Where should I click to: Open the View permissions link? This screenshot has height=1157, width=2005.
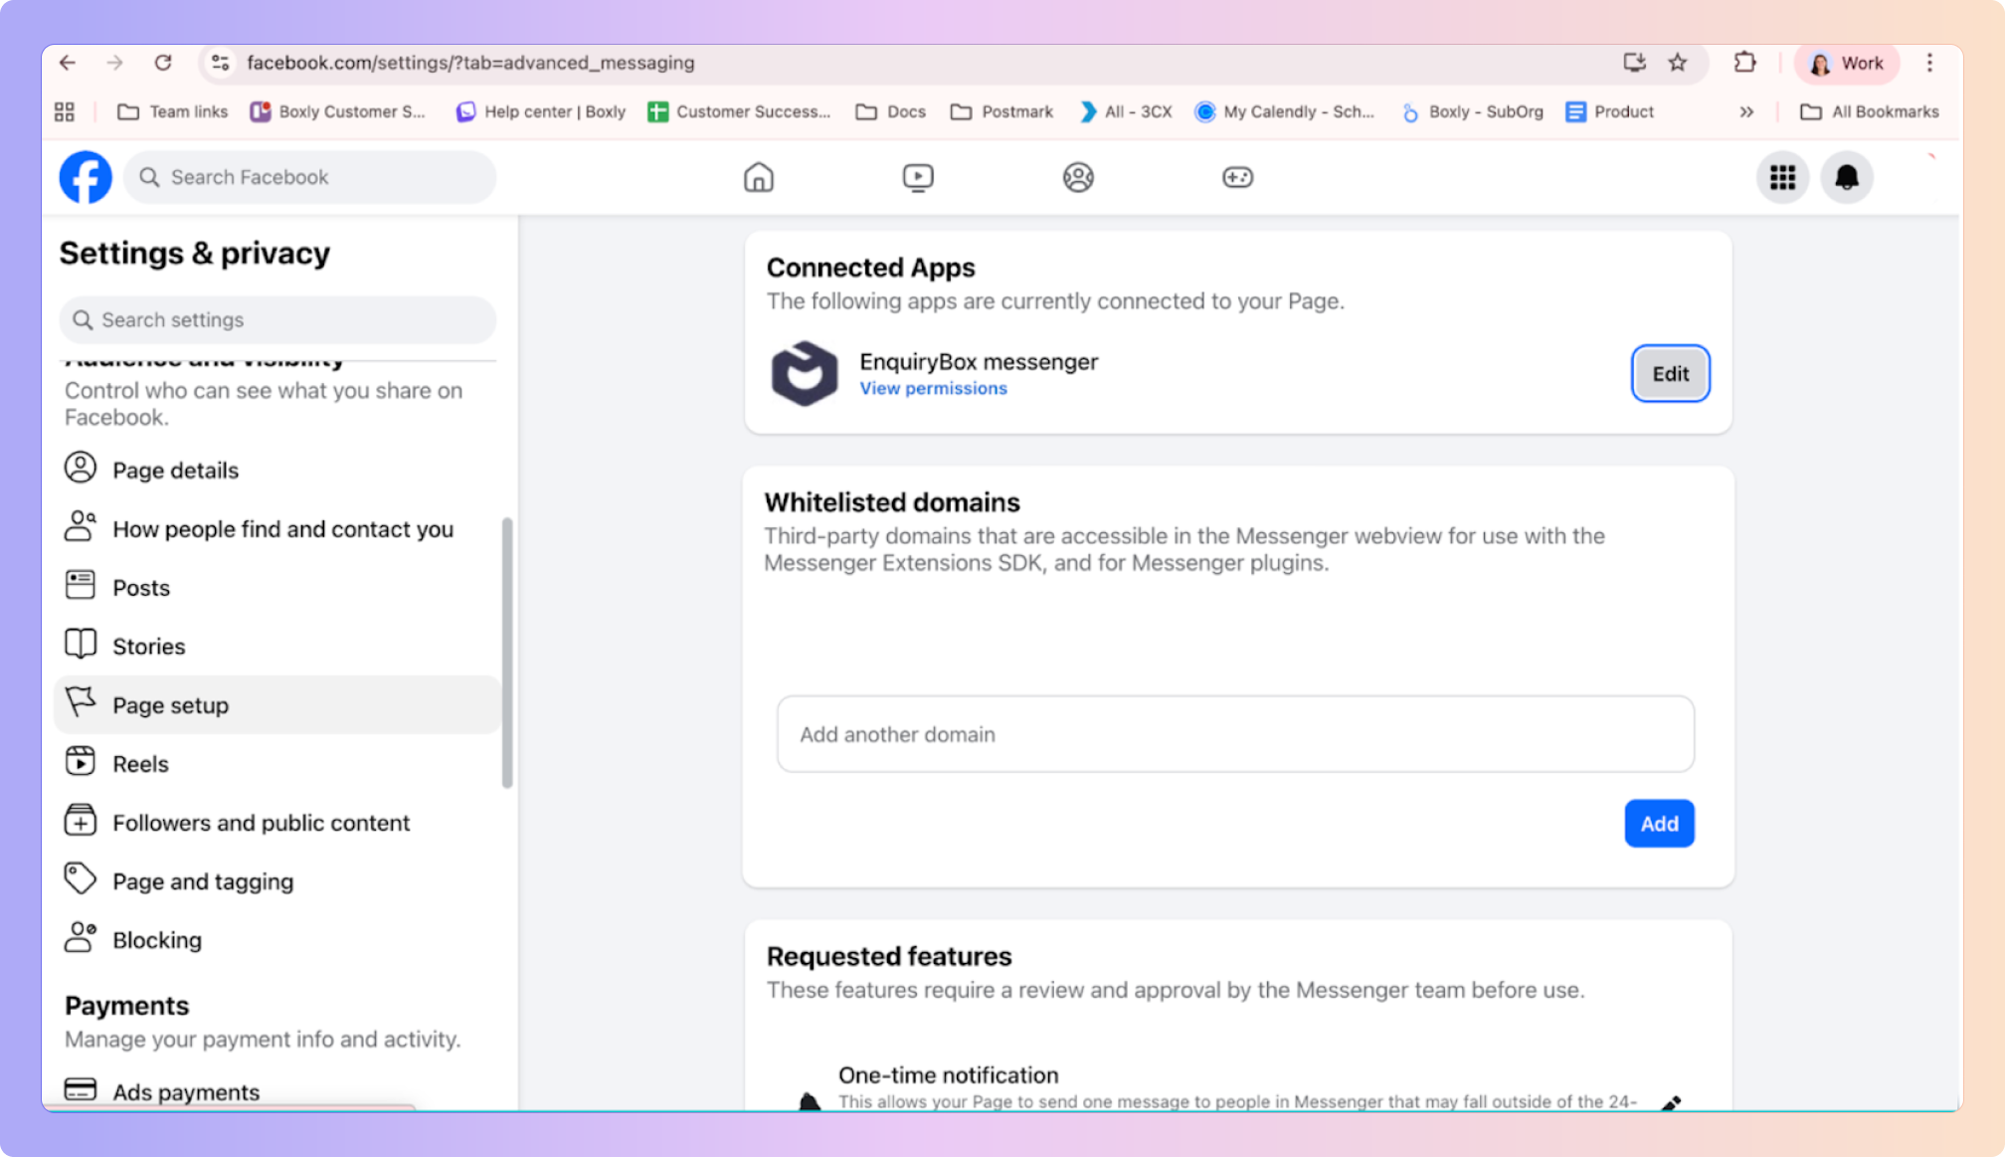[x=933, y=389]
